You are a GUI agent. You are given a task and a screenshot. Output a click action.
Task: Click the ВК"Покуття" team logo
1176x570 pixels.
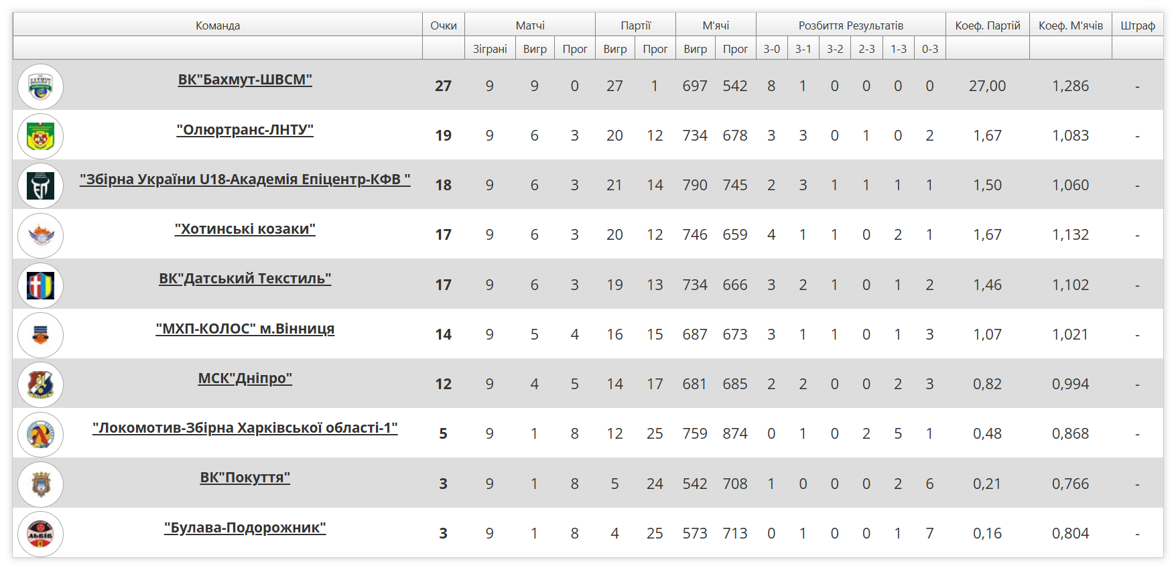coord(40,484)
